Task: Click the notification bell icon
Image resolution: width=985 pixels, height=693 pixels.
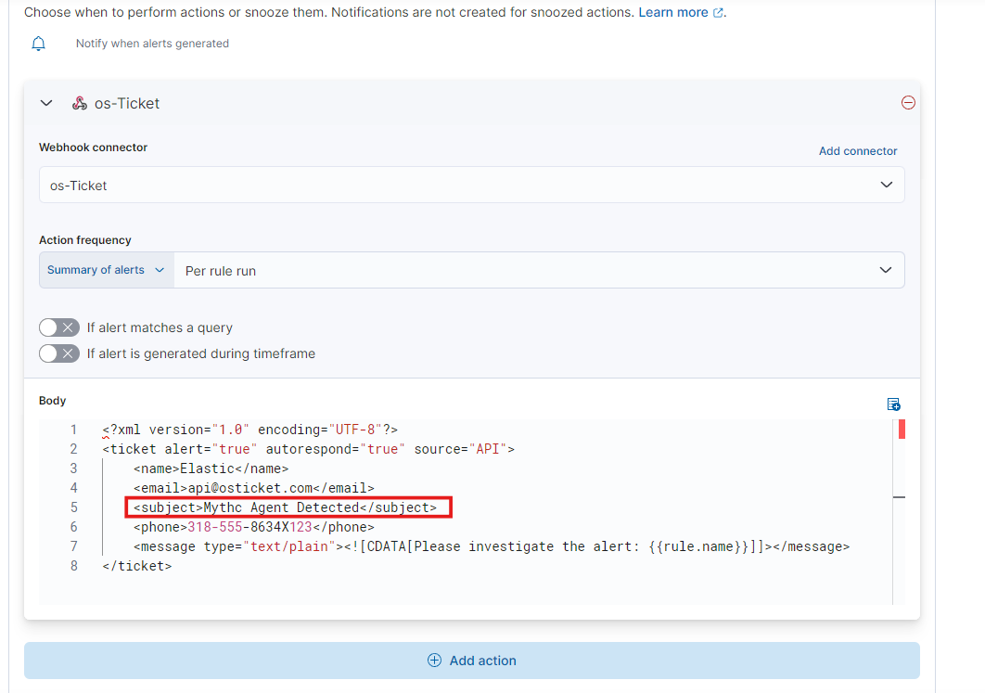Action: tap(38, 44)
